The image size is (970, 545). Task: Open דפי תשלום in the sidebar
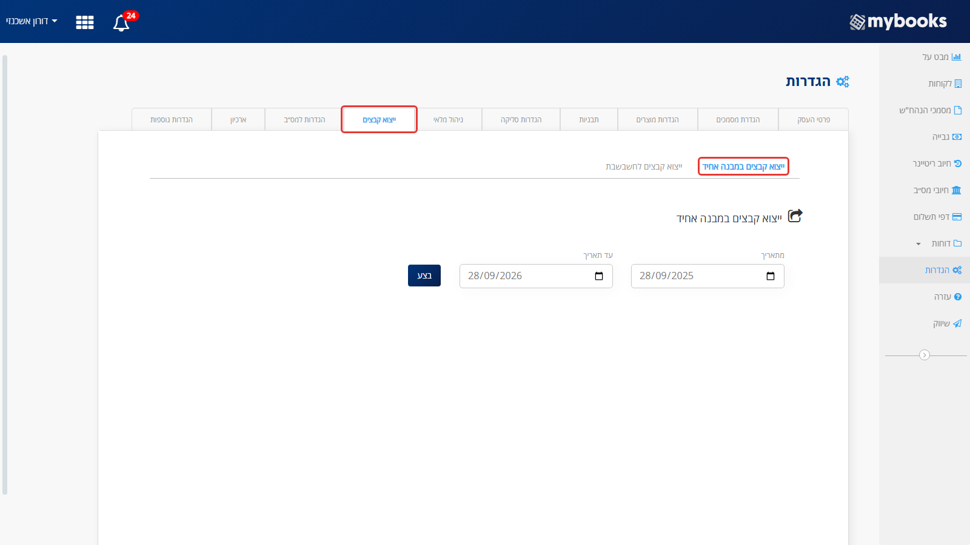925,217
